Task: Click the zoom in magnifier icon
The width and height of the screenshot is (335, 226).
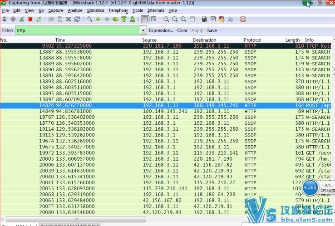Action: [166, 19]
